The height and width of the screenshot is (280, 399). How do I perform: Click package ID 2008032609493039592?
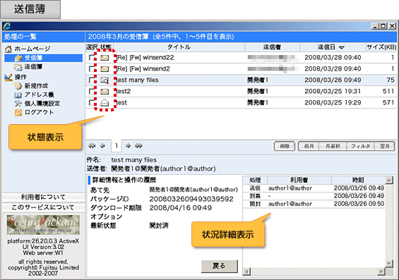coord(191,199)
